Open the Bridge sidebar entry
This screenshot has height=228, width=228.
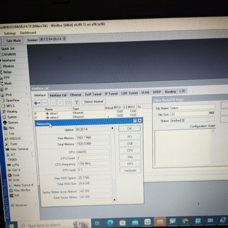pos(6,72)
